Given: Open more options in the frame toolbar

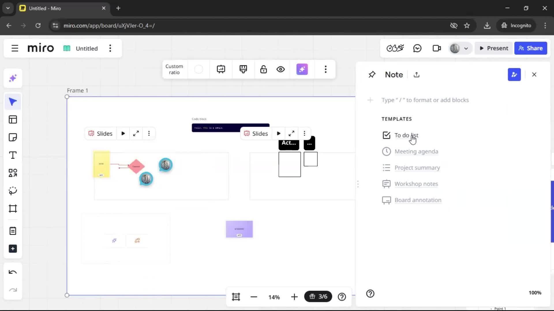Looking at the screenshot, I should pyautogui.click(x=325, y=69).
